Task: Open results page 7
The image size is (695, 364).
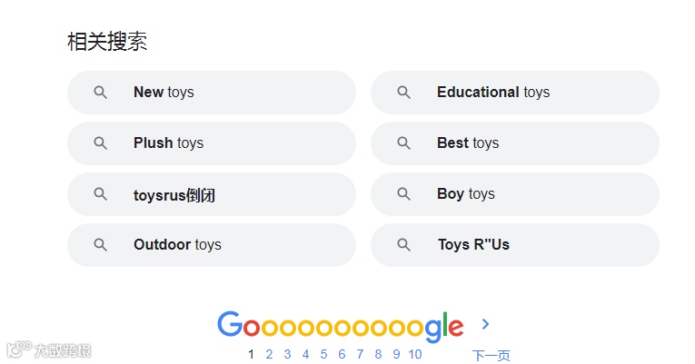Action: pyautogui.click(x=360, y=354)
